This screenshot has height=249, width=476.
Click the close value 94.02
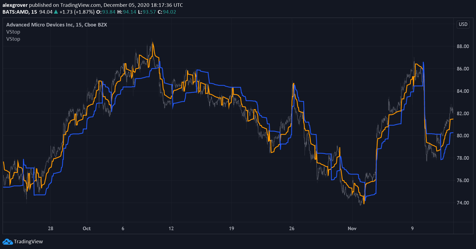point(169,12)
